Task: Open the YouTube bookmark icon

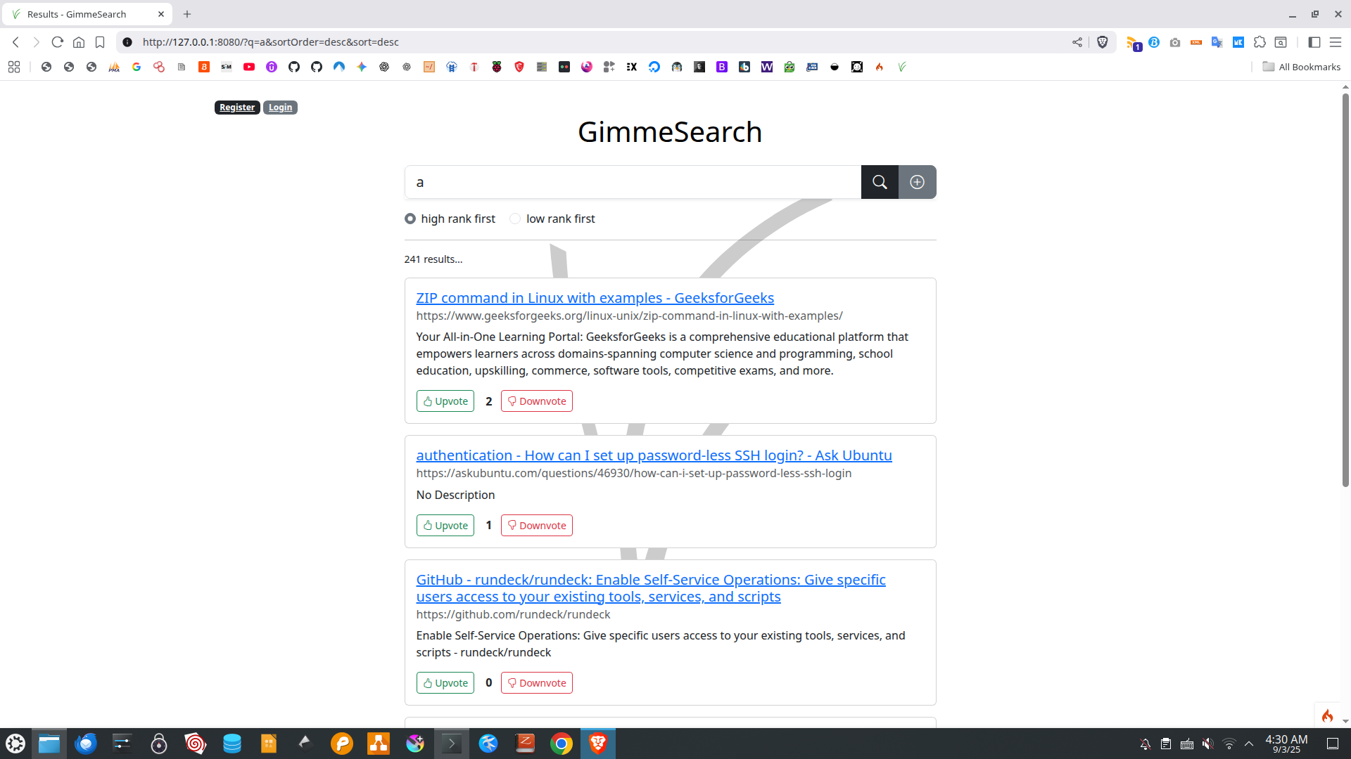Action: pyautogui.click(x=249, y=67)
